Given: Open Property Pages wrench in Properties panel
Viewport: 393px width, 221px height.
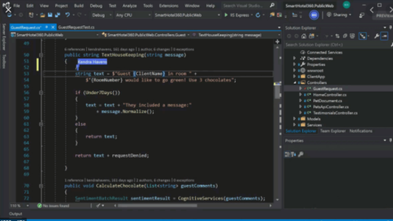Looking at the screenshot, I should (301, 154).
